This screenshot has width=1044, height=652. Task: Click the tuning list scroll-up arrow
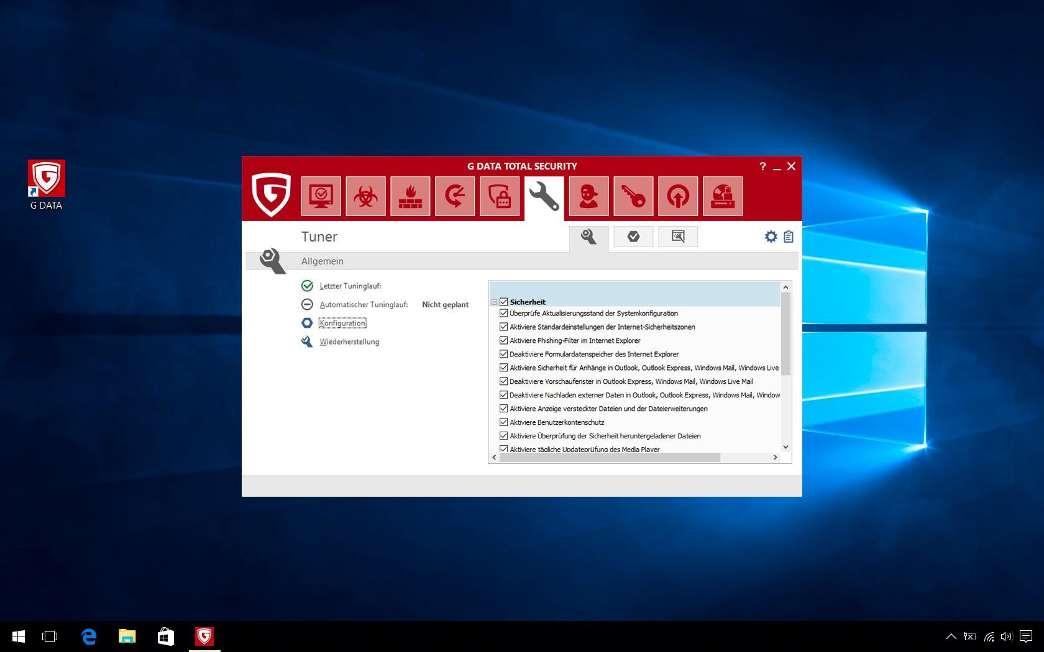[785, 287]
